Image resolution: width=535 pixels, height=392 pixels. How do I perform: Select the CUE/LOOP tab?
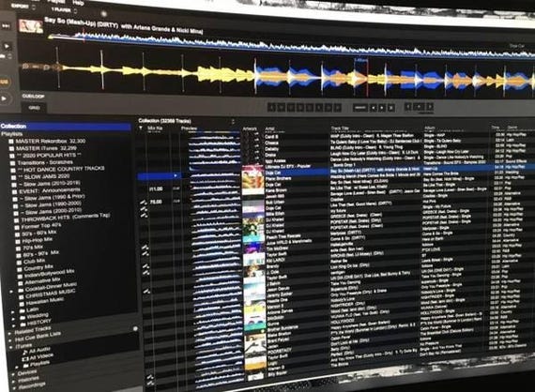pyautogui.click(x=33, y=97)
